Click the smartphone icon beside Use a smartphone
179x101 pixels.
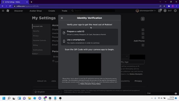tap(64, 41)
